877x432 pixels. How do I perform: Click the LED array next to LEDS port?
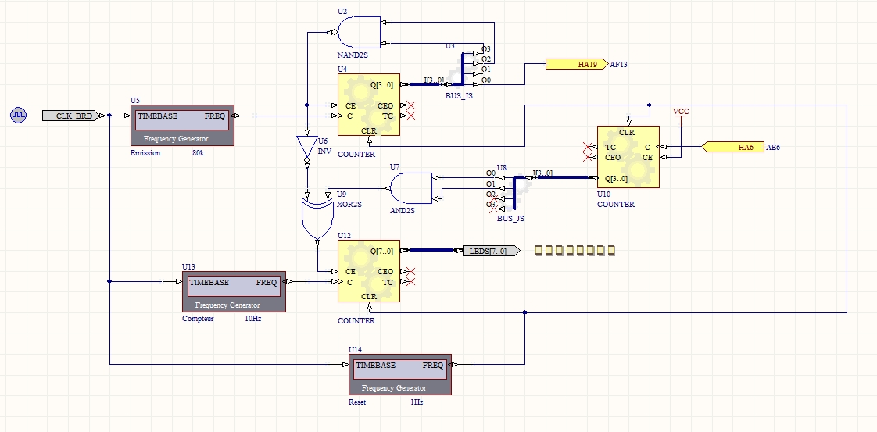(575, 251)
